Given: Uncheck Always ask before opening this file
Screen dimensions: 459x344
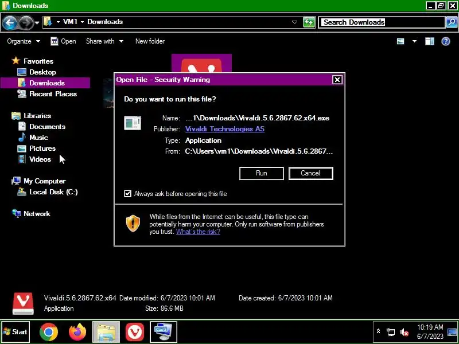Looking at the screenshot, I should click(127, 194).
